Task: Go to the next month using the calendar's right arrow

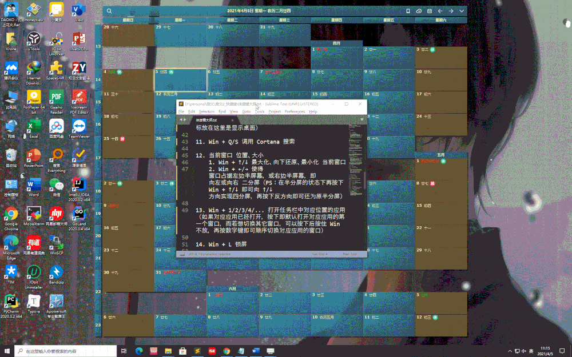Action: (451, 10)
